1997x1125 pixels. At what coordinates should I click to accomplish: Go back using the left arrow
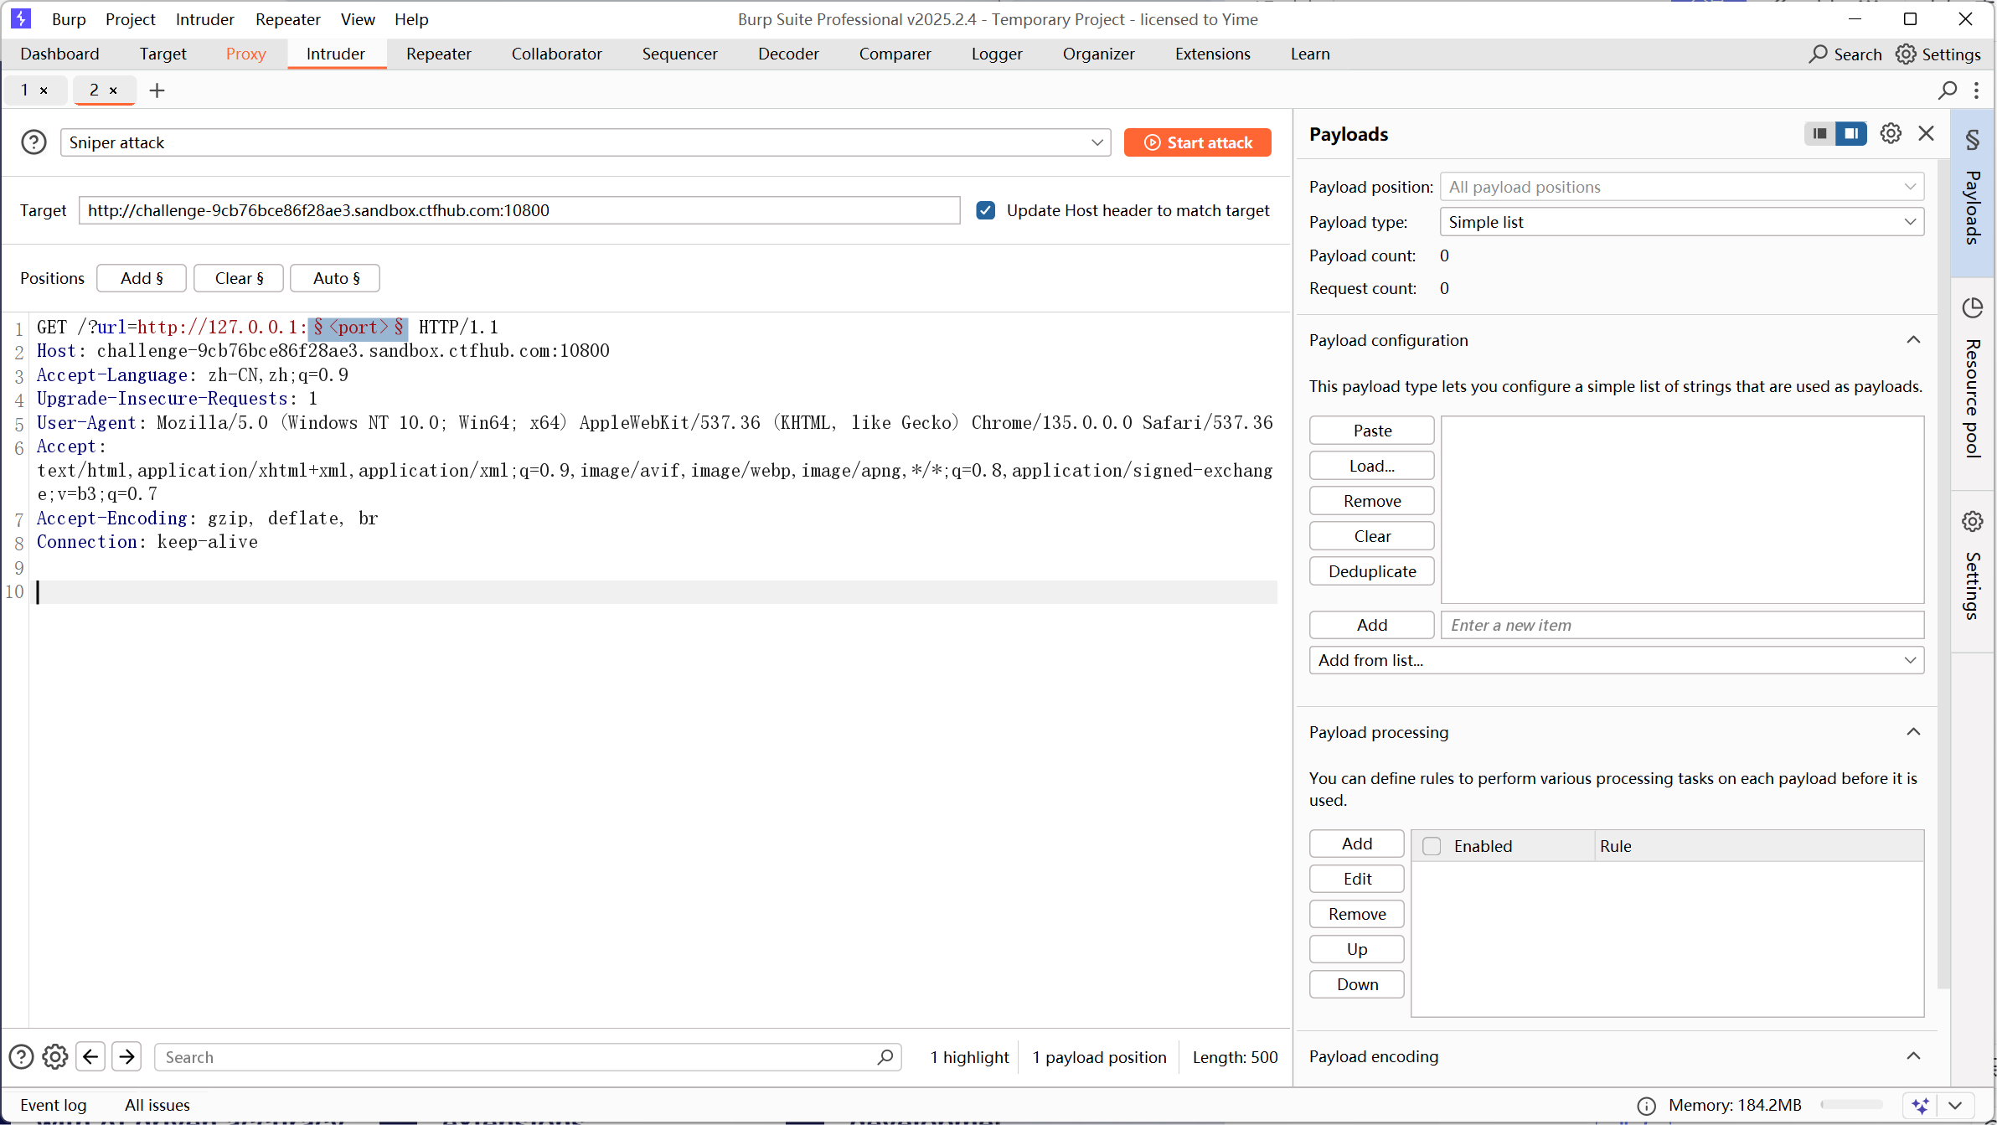90,1056
